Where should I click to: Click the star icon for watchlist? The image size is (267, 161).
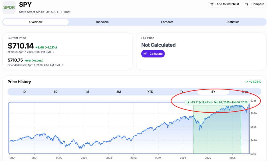212,4
